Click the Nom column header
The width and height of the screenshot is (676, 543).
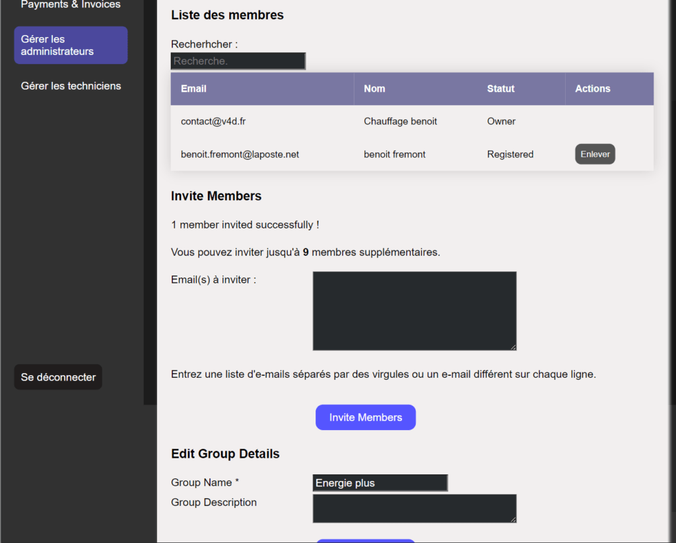pyautogui.click(x=374, y=89)
